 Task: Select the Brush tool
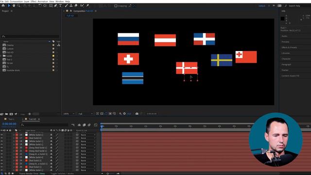tap(67, 6)
